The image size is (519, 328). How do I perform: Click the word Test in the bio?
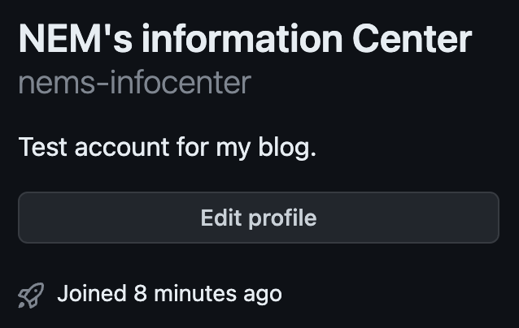[x=43, y=147]
